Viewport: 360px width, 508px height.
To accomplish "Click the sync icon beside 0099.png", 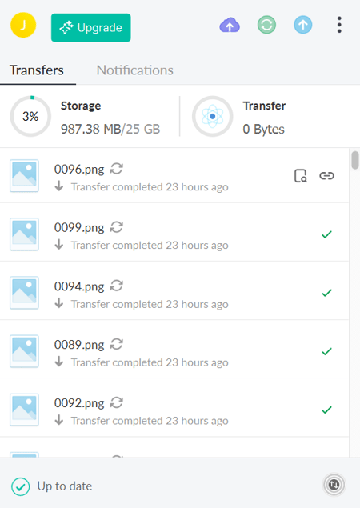I will pos(116,227).
